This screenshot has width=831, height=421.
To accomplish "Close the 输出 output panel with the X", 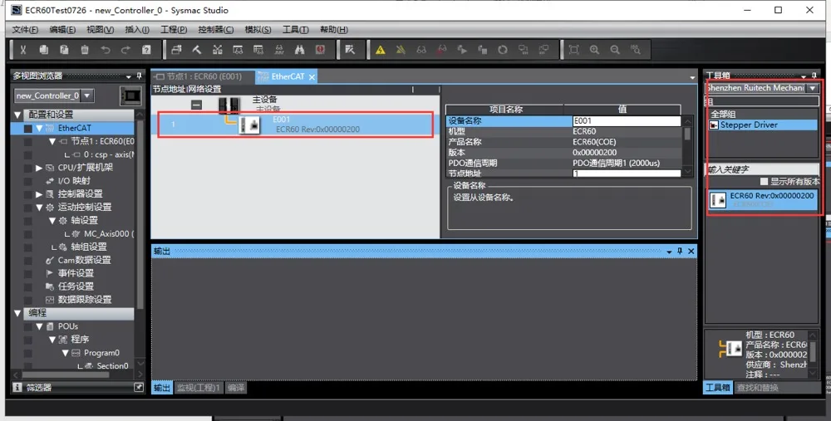I will point(691,251).
